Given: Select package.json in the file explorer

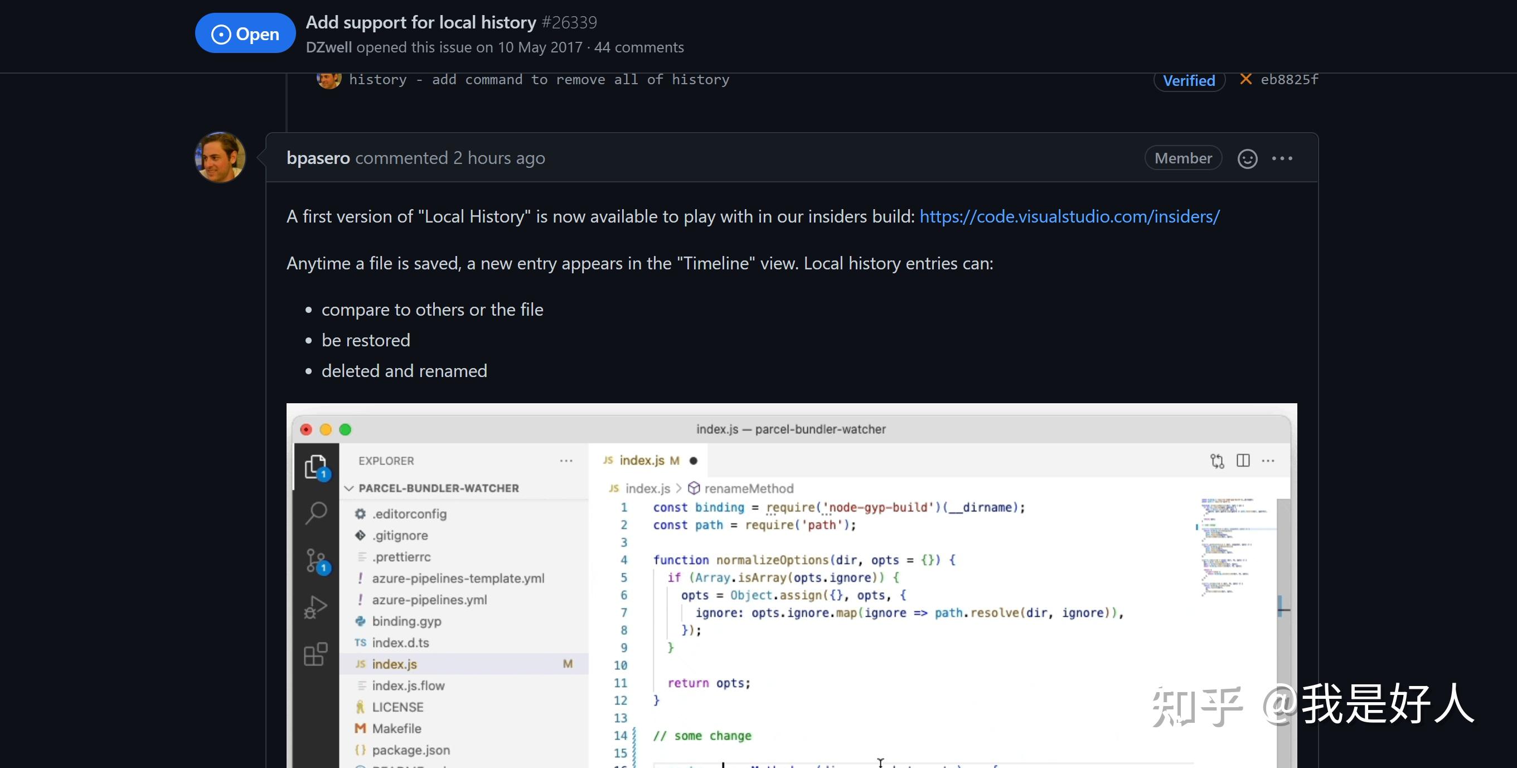Looking at the screenshot, I should tap(410, 750).
